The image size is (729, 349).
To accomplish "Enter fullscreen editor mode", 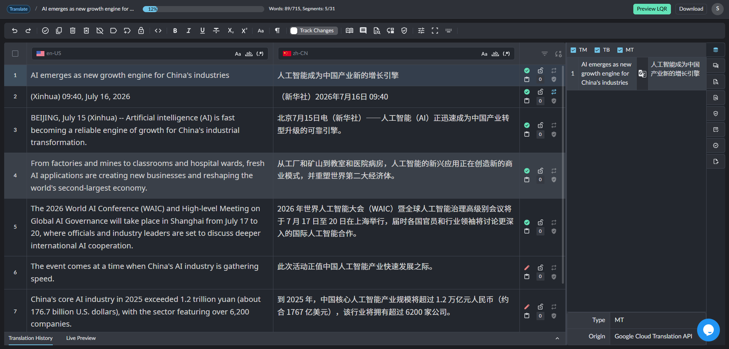I will (x=435, y=31).
